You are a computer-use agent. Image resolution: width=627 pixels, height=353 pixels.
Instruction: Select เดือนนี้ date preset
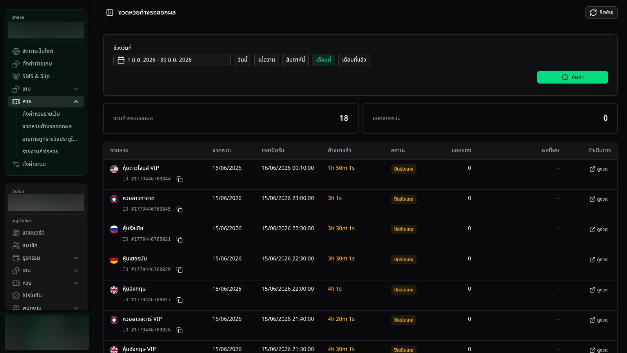click(x=324, y=60)
